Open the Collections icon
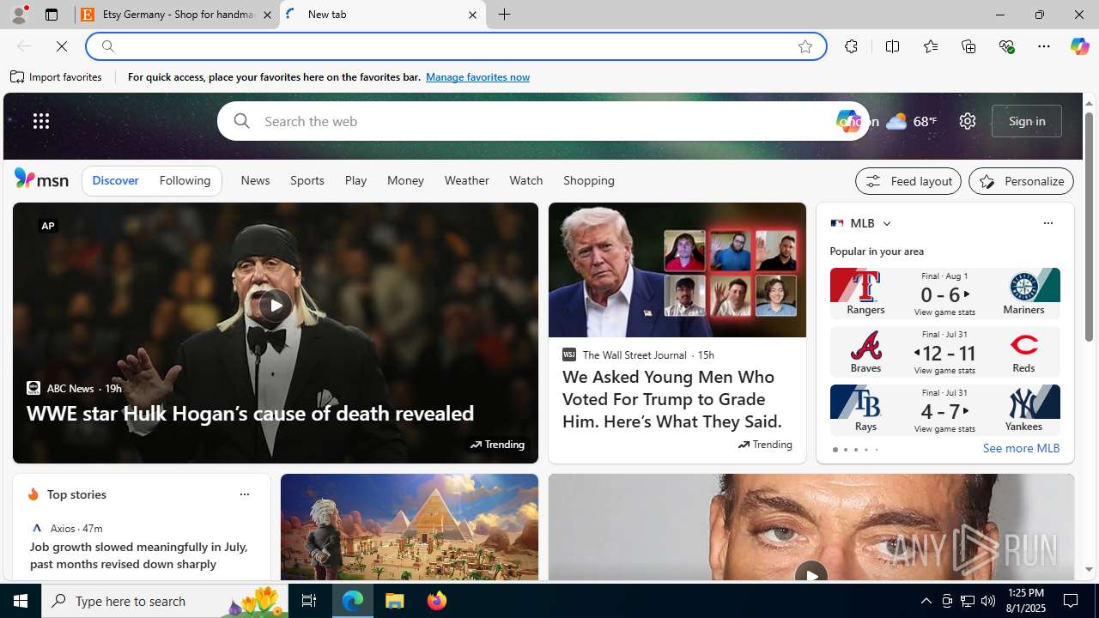Viewport: 1099px width, 618px height. pyautogui.click(x=968, y=46)
